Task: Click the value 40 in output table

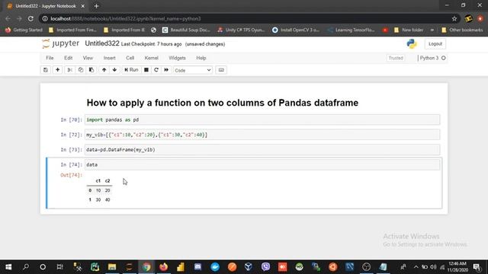Action: (x=108, y=199)
